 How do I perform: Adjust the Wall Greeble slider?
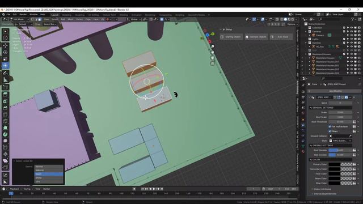(340, 155)
